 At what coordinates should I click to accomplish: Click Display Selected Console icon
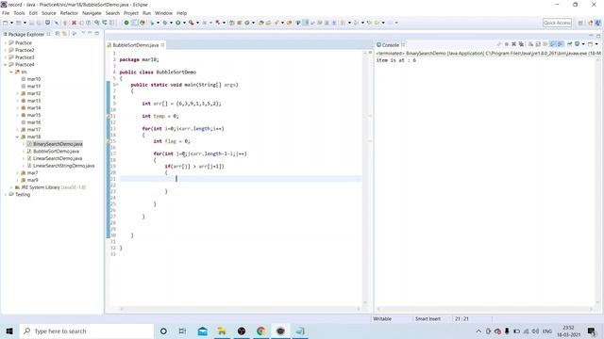coord(577,44)
